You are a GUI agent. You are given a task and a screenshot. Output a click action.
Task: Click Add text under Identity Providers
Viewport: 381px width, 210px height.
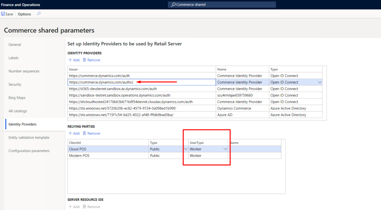click(x=76, y=60)
